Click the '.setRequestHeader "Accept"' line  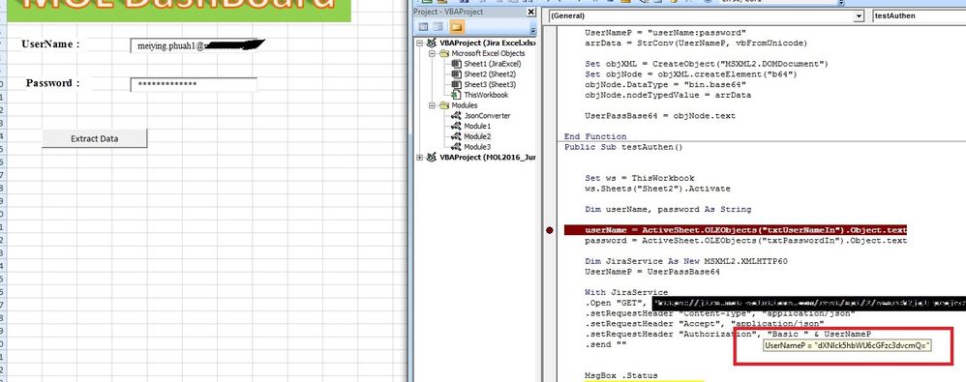(704, 324)
